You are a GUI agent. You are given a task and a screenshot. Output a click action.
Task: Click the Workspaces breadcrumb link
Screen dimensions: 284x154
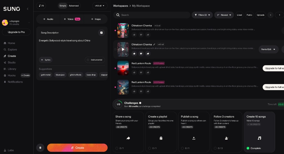point(121,6)
